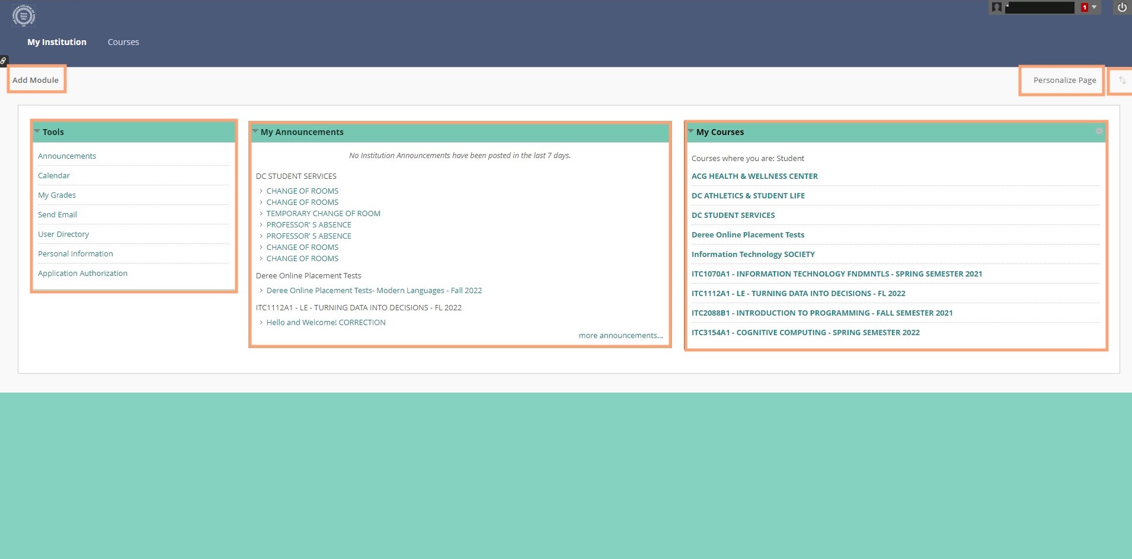Click the reorder modules arrows icon
This screenshot has width=1132, height=559.
[1122, 80]
